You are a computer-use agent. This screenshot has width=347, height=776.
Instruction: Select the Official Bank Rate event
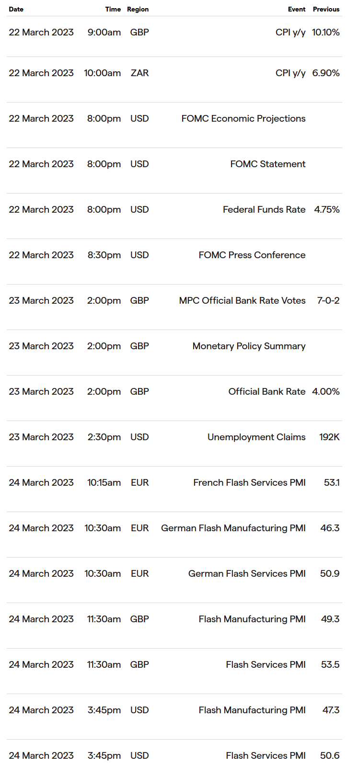click(x=267, y=391)
